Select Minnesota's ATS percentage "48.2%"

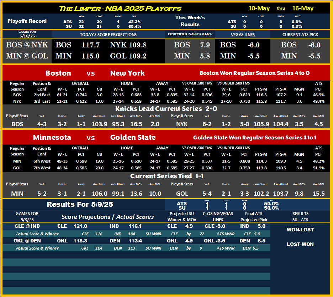pos(318,161)
